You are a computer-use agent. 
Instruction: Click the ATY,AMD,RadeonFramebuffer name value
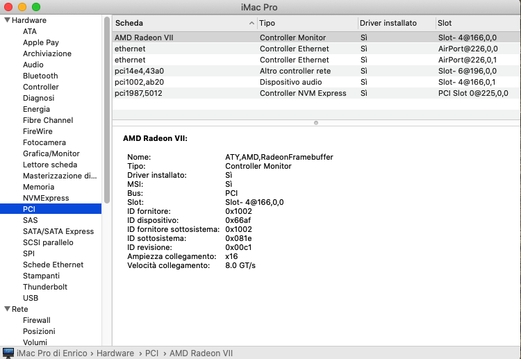click(x=279, y=157)
